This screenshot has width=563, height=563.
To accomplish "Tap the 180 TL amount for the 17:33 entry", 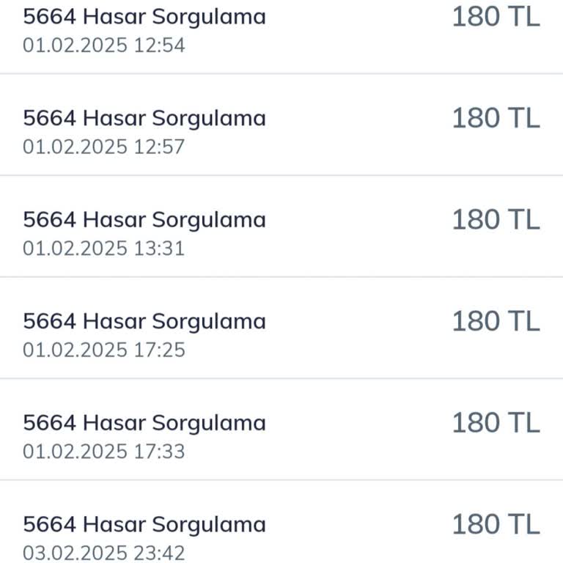I will [496, 423].
